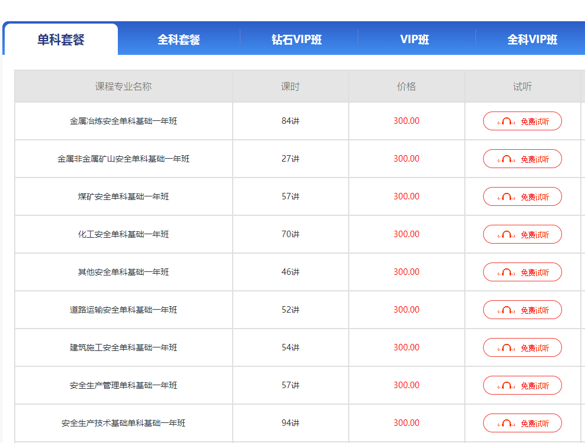585x443 pixels.
Task: Click the 300.00 price of 金属冶炼安全 course
Action: coord(406,121)
